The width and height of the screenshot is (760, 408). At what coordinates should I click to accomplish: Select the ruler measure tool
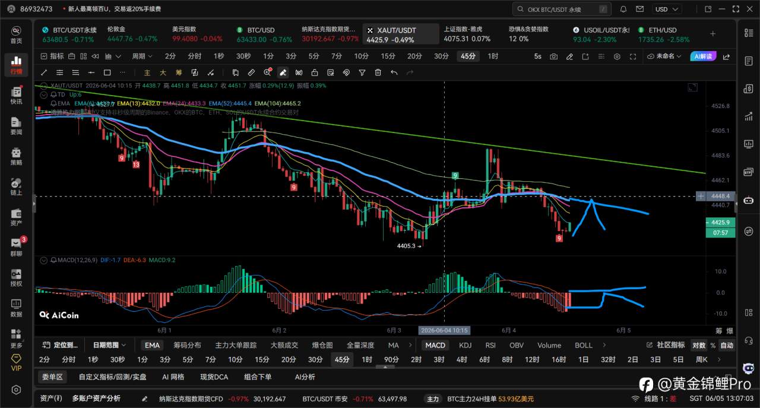click(x=251, y=72)
